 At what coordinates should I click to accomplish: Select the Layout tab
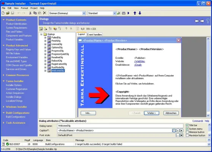[x=81, y=34]
